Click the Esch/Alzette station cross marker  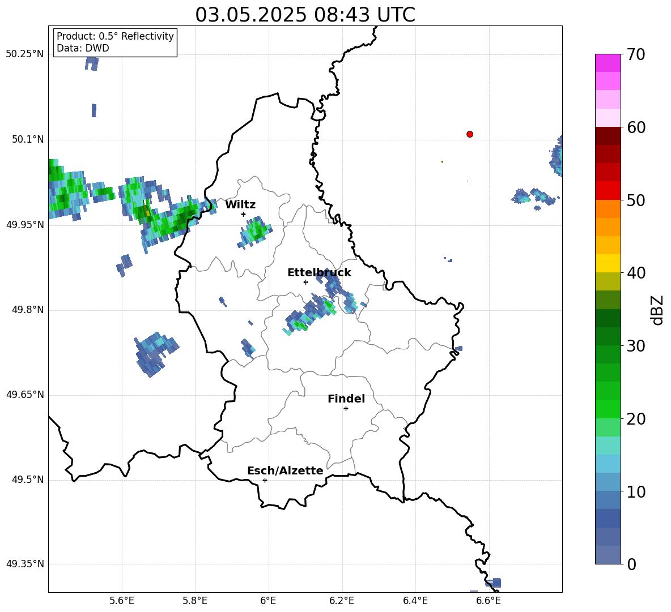[265, 480]
